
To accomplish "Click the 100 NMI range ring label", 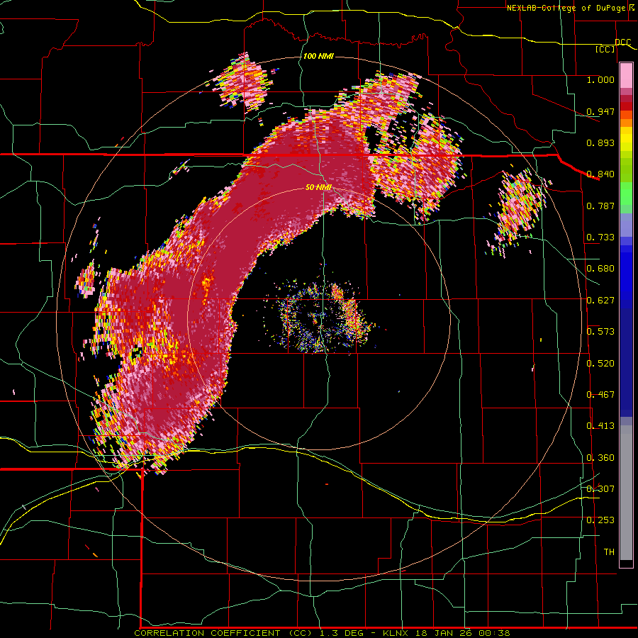I will [x=318, y=56].
